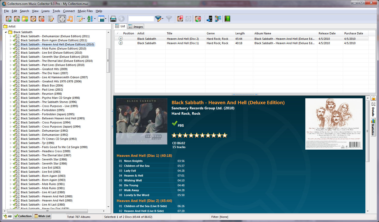Open the export to mobile device icon
Viewport: 379px width, 222px height.
point(209,19)
